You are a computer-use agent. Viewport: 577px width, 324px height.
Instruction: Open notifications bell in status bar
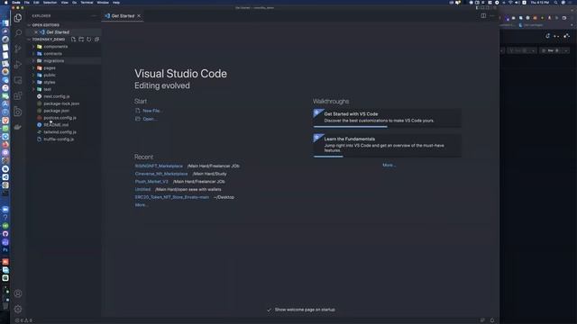[x=492, y=320]
